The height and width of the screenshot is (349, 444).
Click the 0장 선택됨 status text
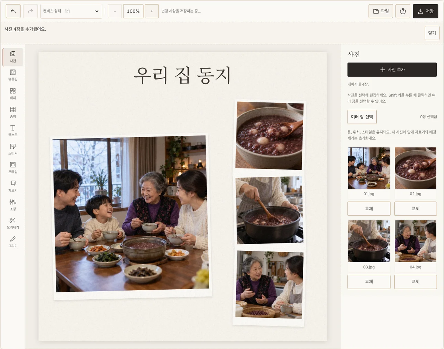[x=428, y=117]
